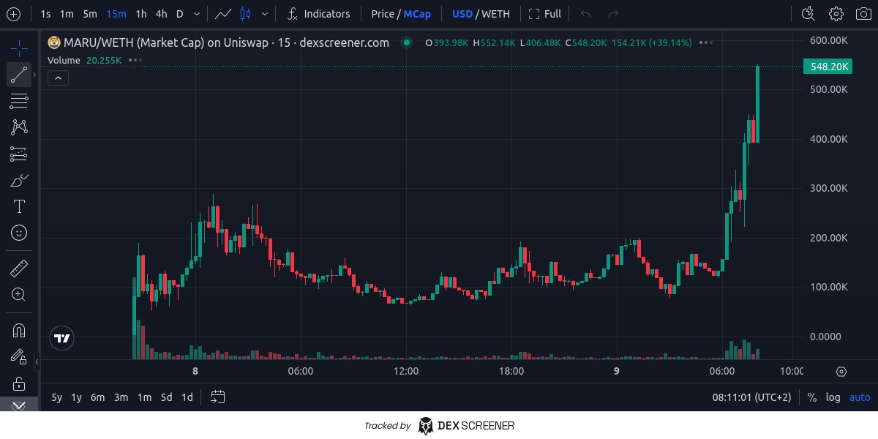The height and width of the screenshot is (439, 878).
Task: Open the quick search icon
Action: [x=808, y=13]
